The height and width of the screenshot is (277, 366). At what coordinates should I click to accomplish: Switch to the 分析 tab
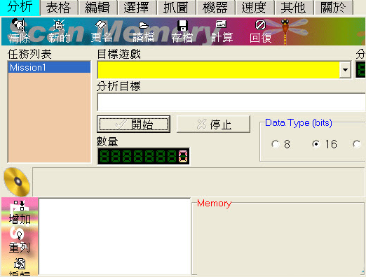[x=20, y=7]
